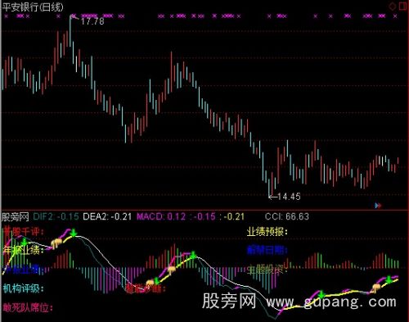Open the 主题投资 theme investment label

point(267,270)
